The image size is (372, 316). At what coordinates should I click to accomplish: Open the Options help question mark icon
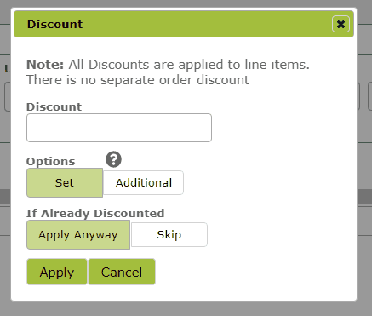pyautogui.click(x=113, y=159)
